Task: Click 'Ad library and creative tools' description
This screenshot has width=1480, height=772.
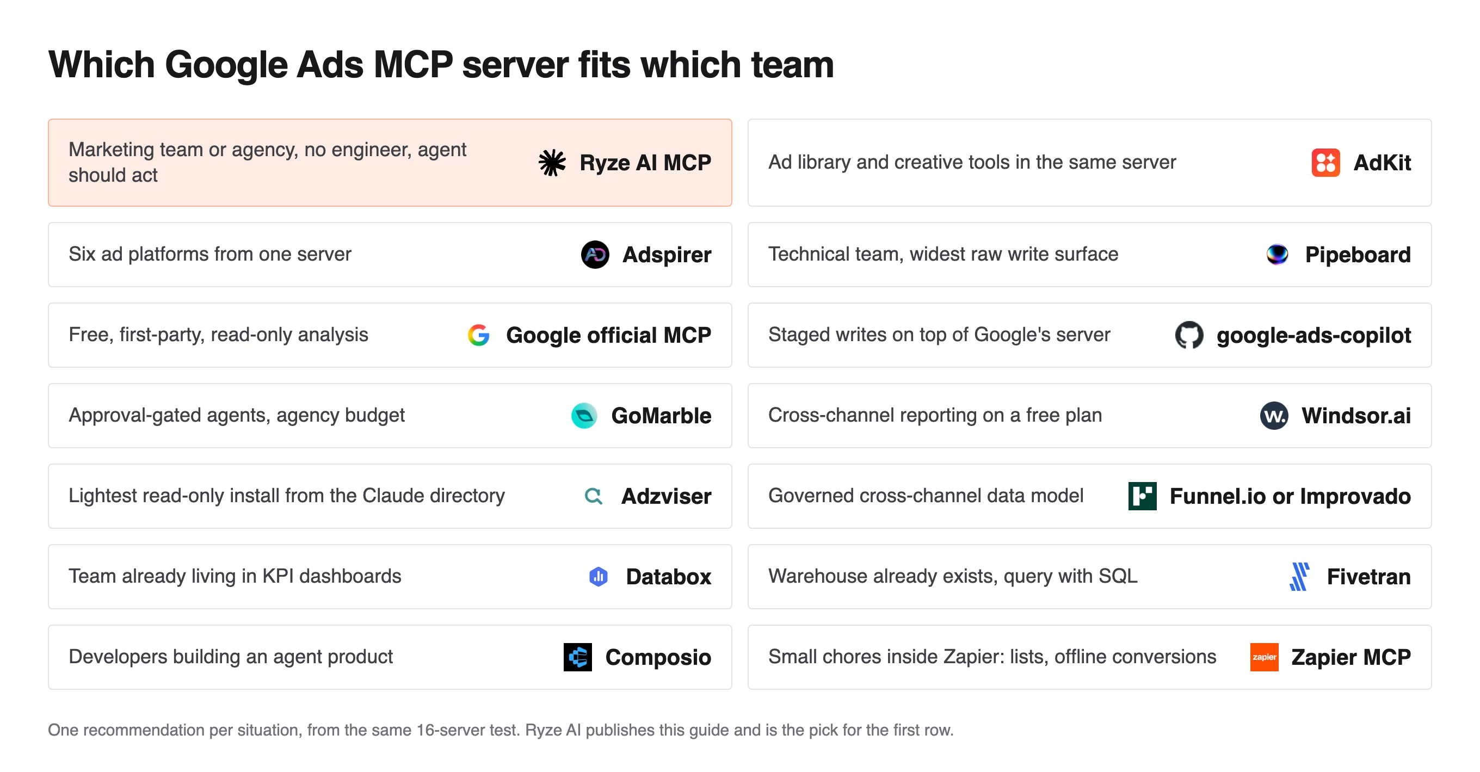Action: pyautogui.click(x=972, y=162)
